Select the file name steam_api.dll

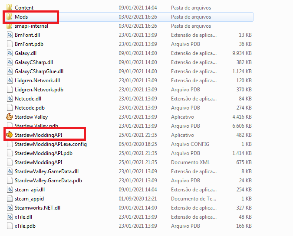pos(30,190)
